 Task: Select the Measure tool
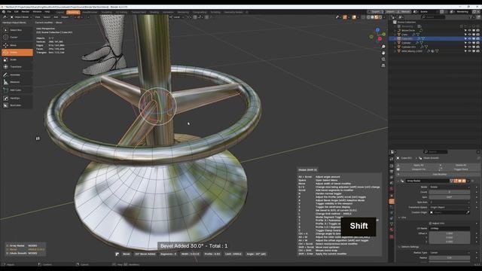coord(17,82)
